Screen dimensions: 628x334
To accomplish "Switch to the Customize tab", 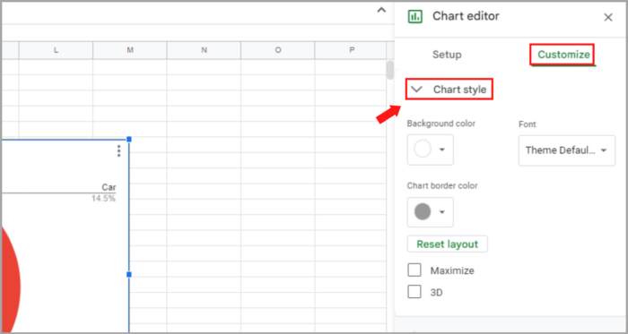I will pyautogui.click(x=563, y=55).
